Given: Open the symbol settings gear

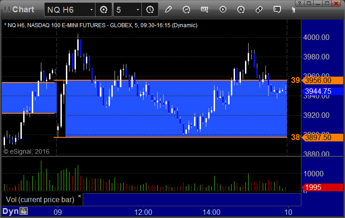Looking at the screenshot, I should tap(104, 10).
